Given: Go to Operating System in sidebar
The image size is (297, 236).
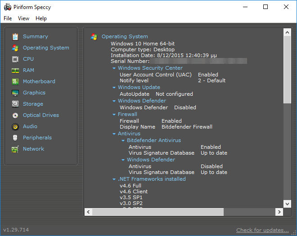Looking at the screenshot, I should pos(46,48).
